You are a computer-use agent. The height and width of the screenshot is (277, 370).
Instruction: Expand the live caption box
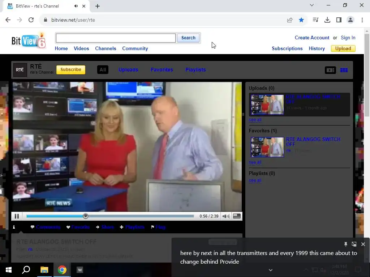[x=271, y=270]
